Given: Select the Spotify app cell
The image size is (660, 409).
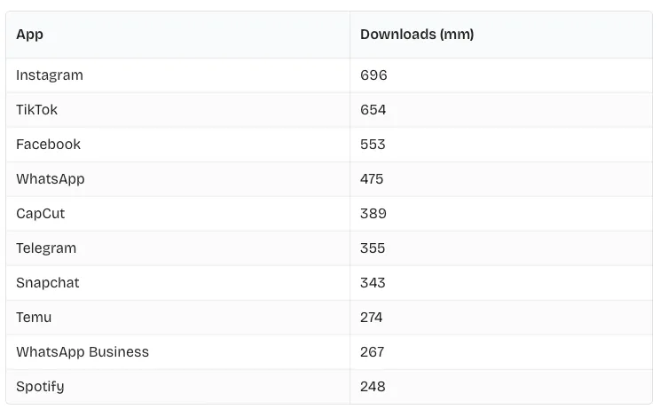Looking at the screenshot, I should tap(40, 387).
